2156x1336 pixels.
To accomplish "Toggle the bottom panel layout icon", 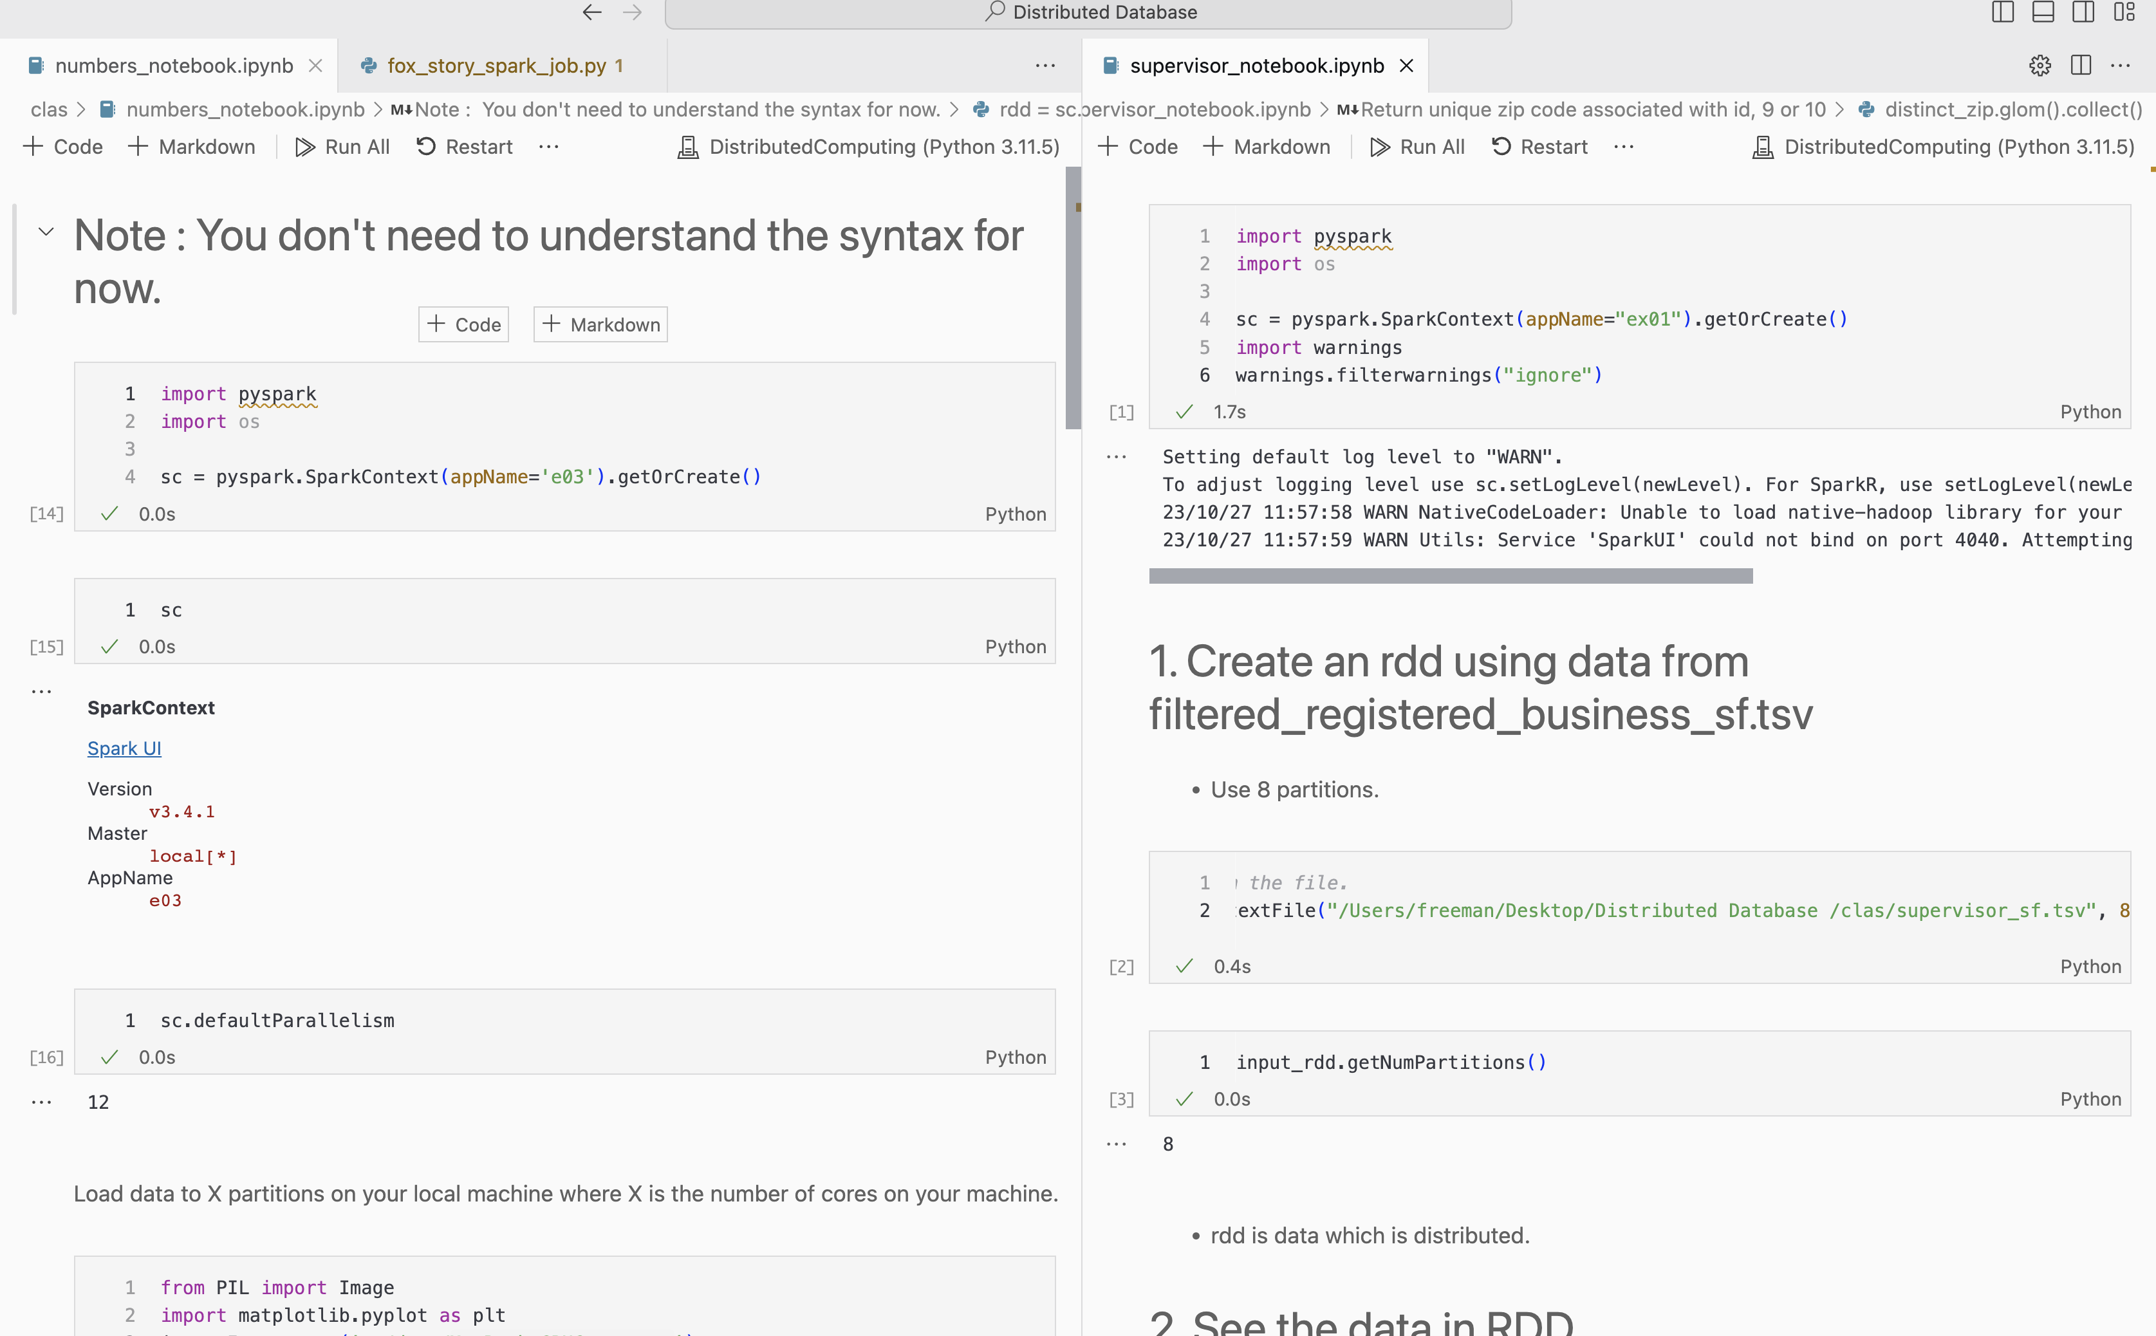I will tap(2043, 12).
